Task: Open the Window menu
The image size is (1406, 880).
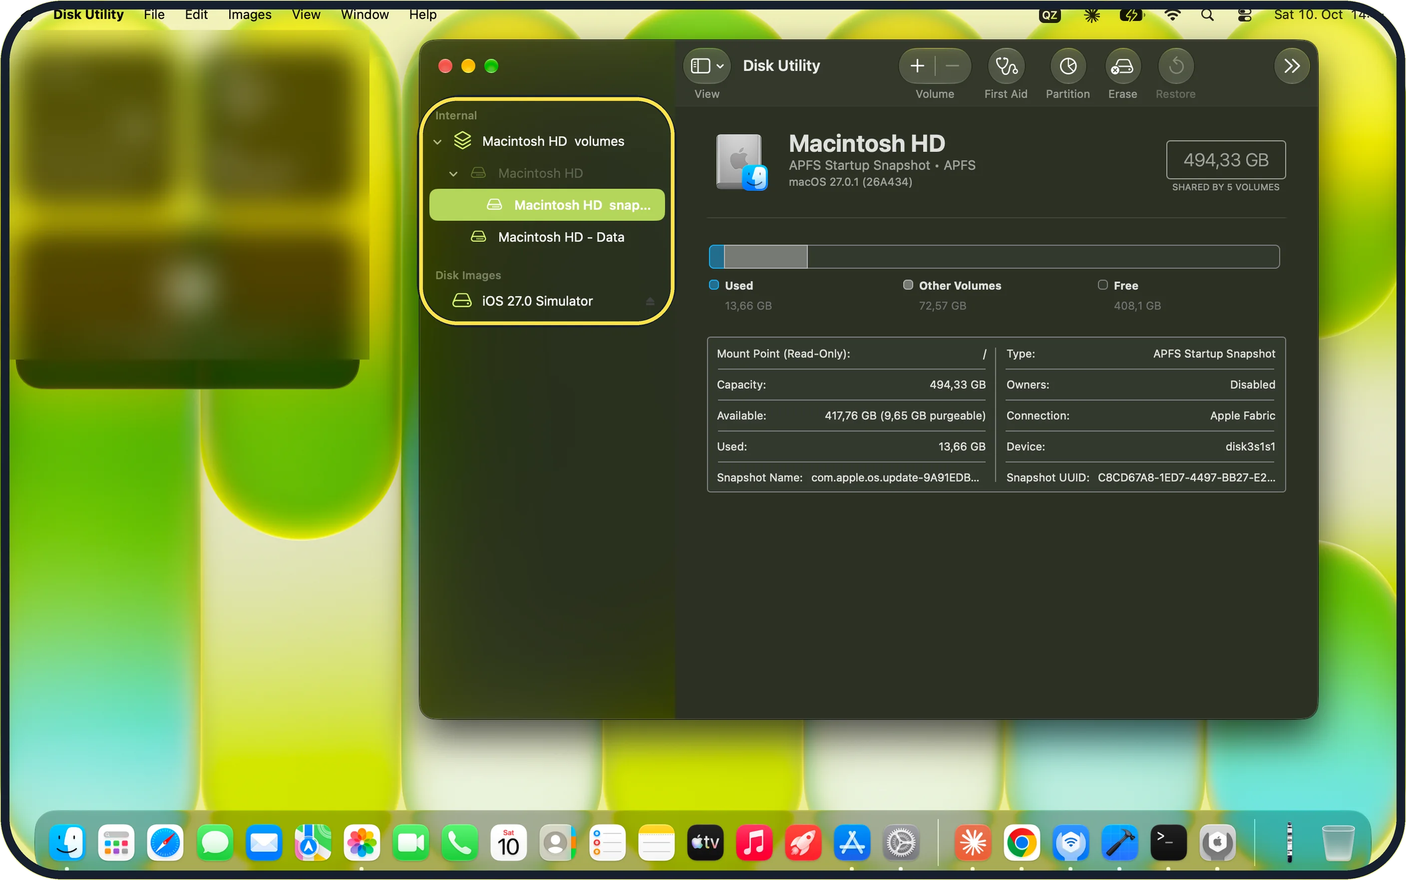Action: coord(365,14)
